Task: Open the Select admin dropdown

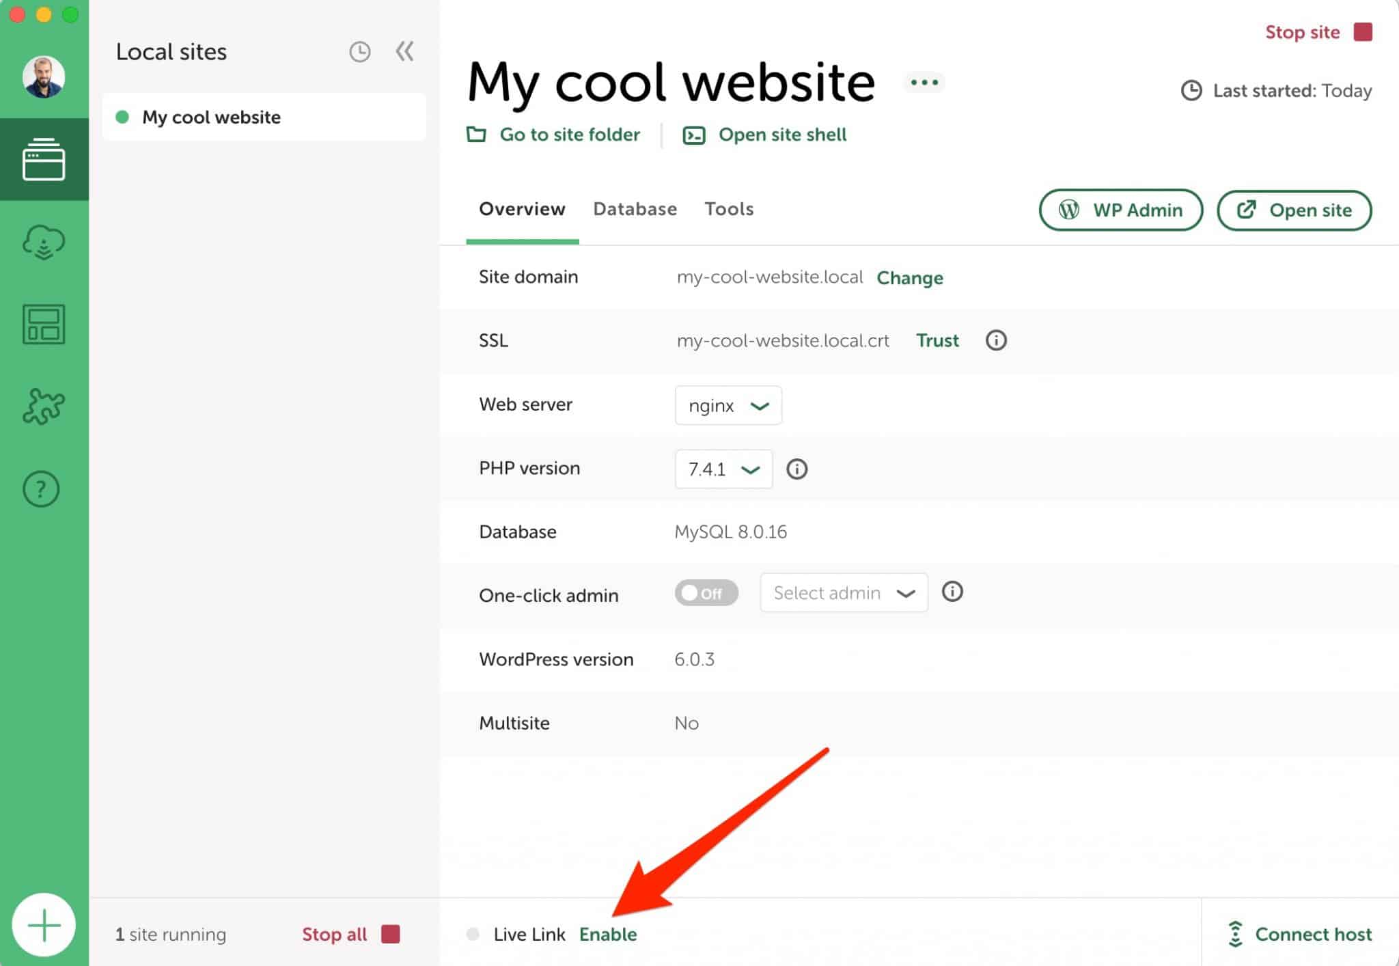Action: pos(844,593)
